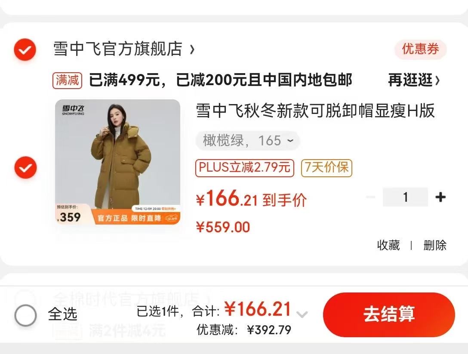Expand the 橄榄绿, 165 variant dropdown
This screenshot has height=354, width=468.
pos(248,140)
